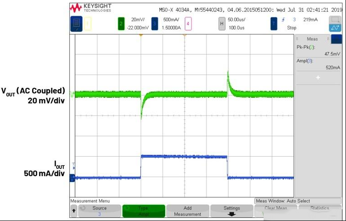Open the waveform list menu icon
This screenshot has width=346, height=221.
77,24
